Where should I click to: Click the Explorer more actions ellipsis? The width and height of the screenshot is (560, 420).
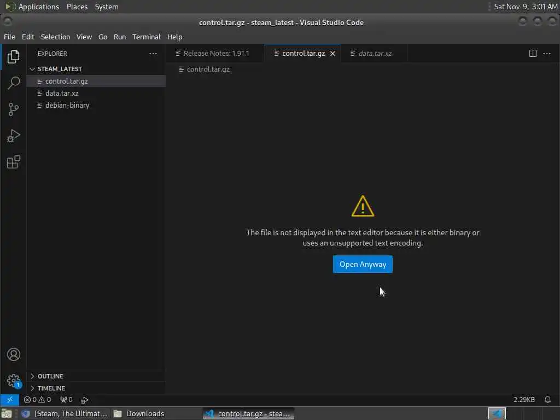coord(153,54)
